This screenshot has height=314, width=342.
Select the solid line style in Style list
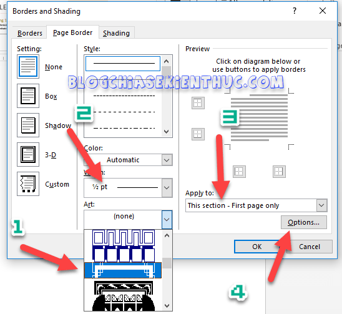click(123, 64)
